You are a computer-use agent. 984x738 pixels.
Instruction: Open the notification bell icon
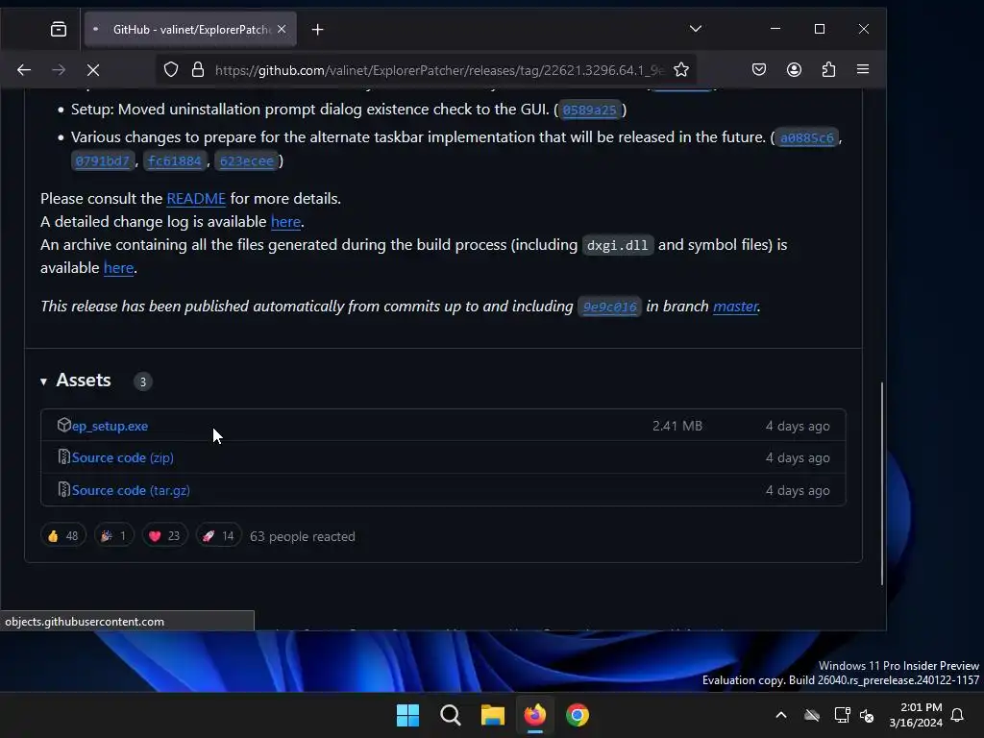click(958, 715)
